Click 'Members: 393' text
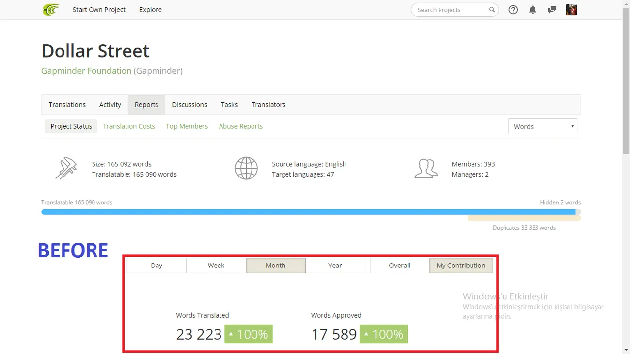 click(x=473, y=164)
